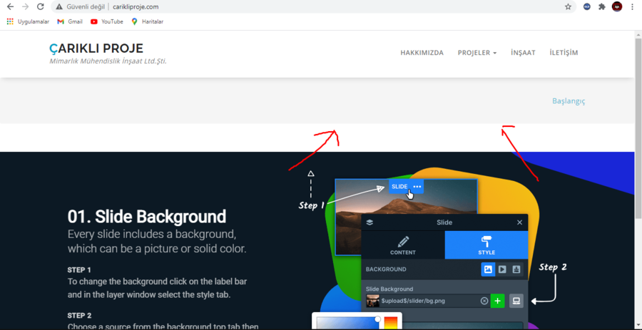Screen dimensions: 642x330
Task: Open the HAKKIMIZDA menu item
Action: 422,53
